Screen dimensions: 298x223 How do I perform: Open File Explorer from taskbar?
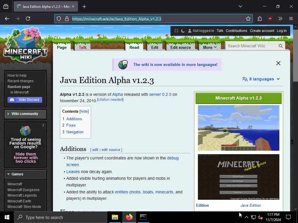[115, 217]
